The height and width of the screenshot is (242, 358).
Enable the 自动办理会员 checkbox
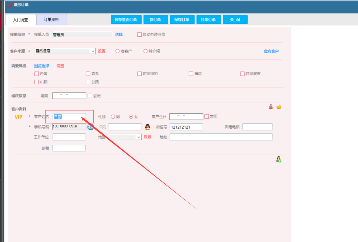[x=139, y=34]
